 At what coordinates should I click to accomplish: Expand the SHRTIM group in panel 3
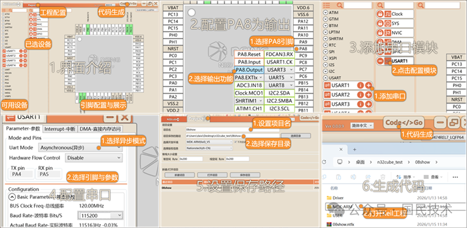[x=326, y=39]
